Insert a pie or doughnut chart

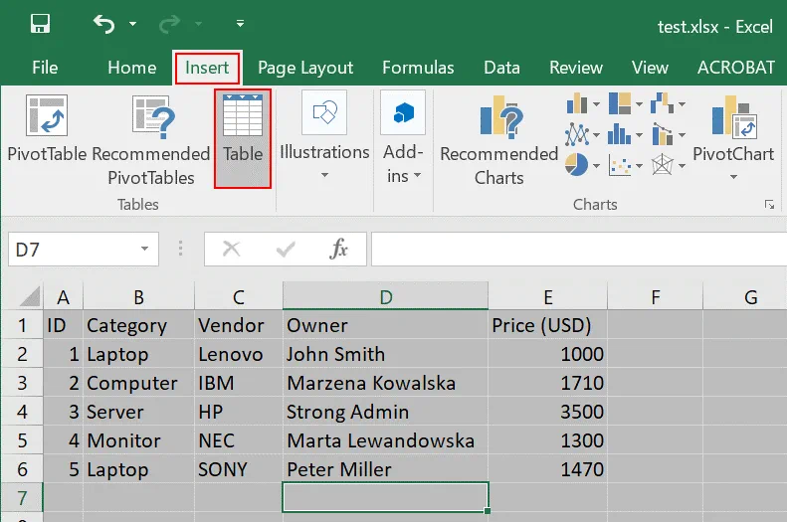[576, 163]
